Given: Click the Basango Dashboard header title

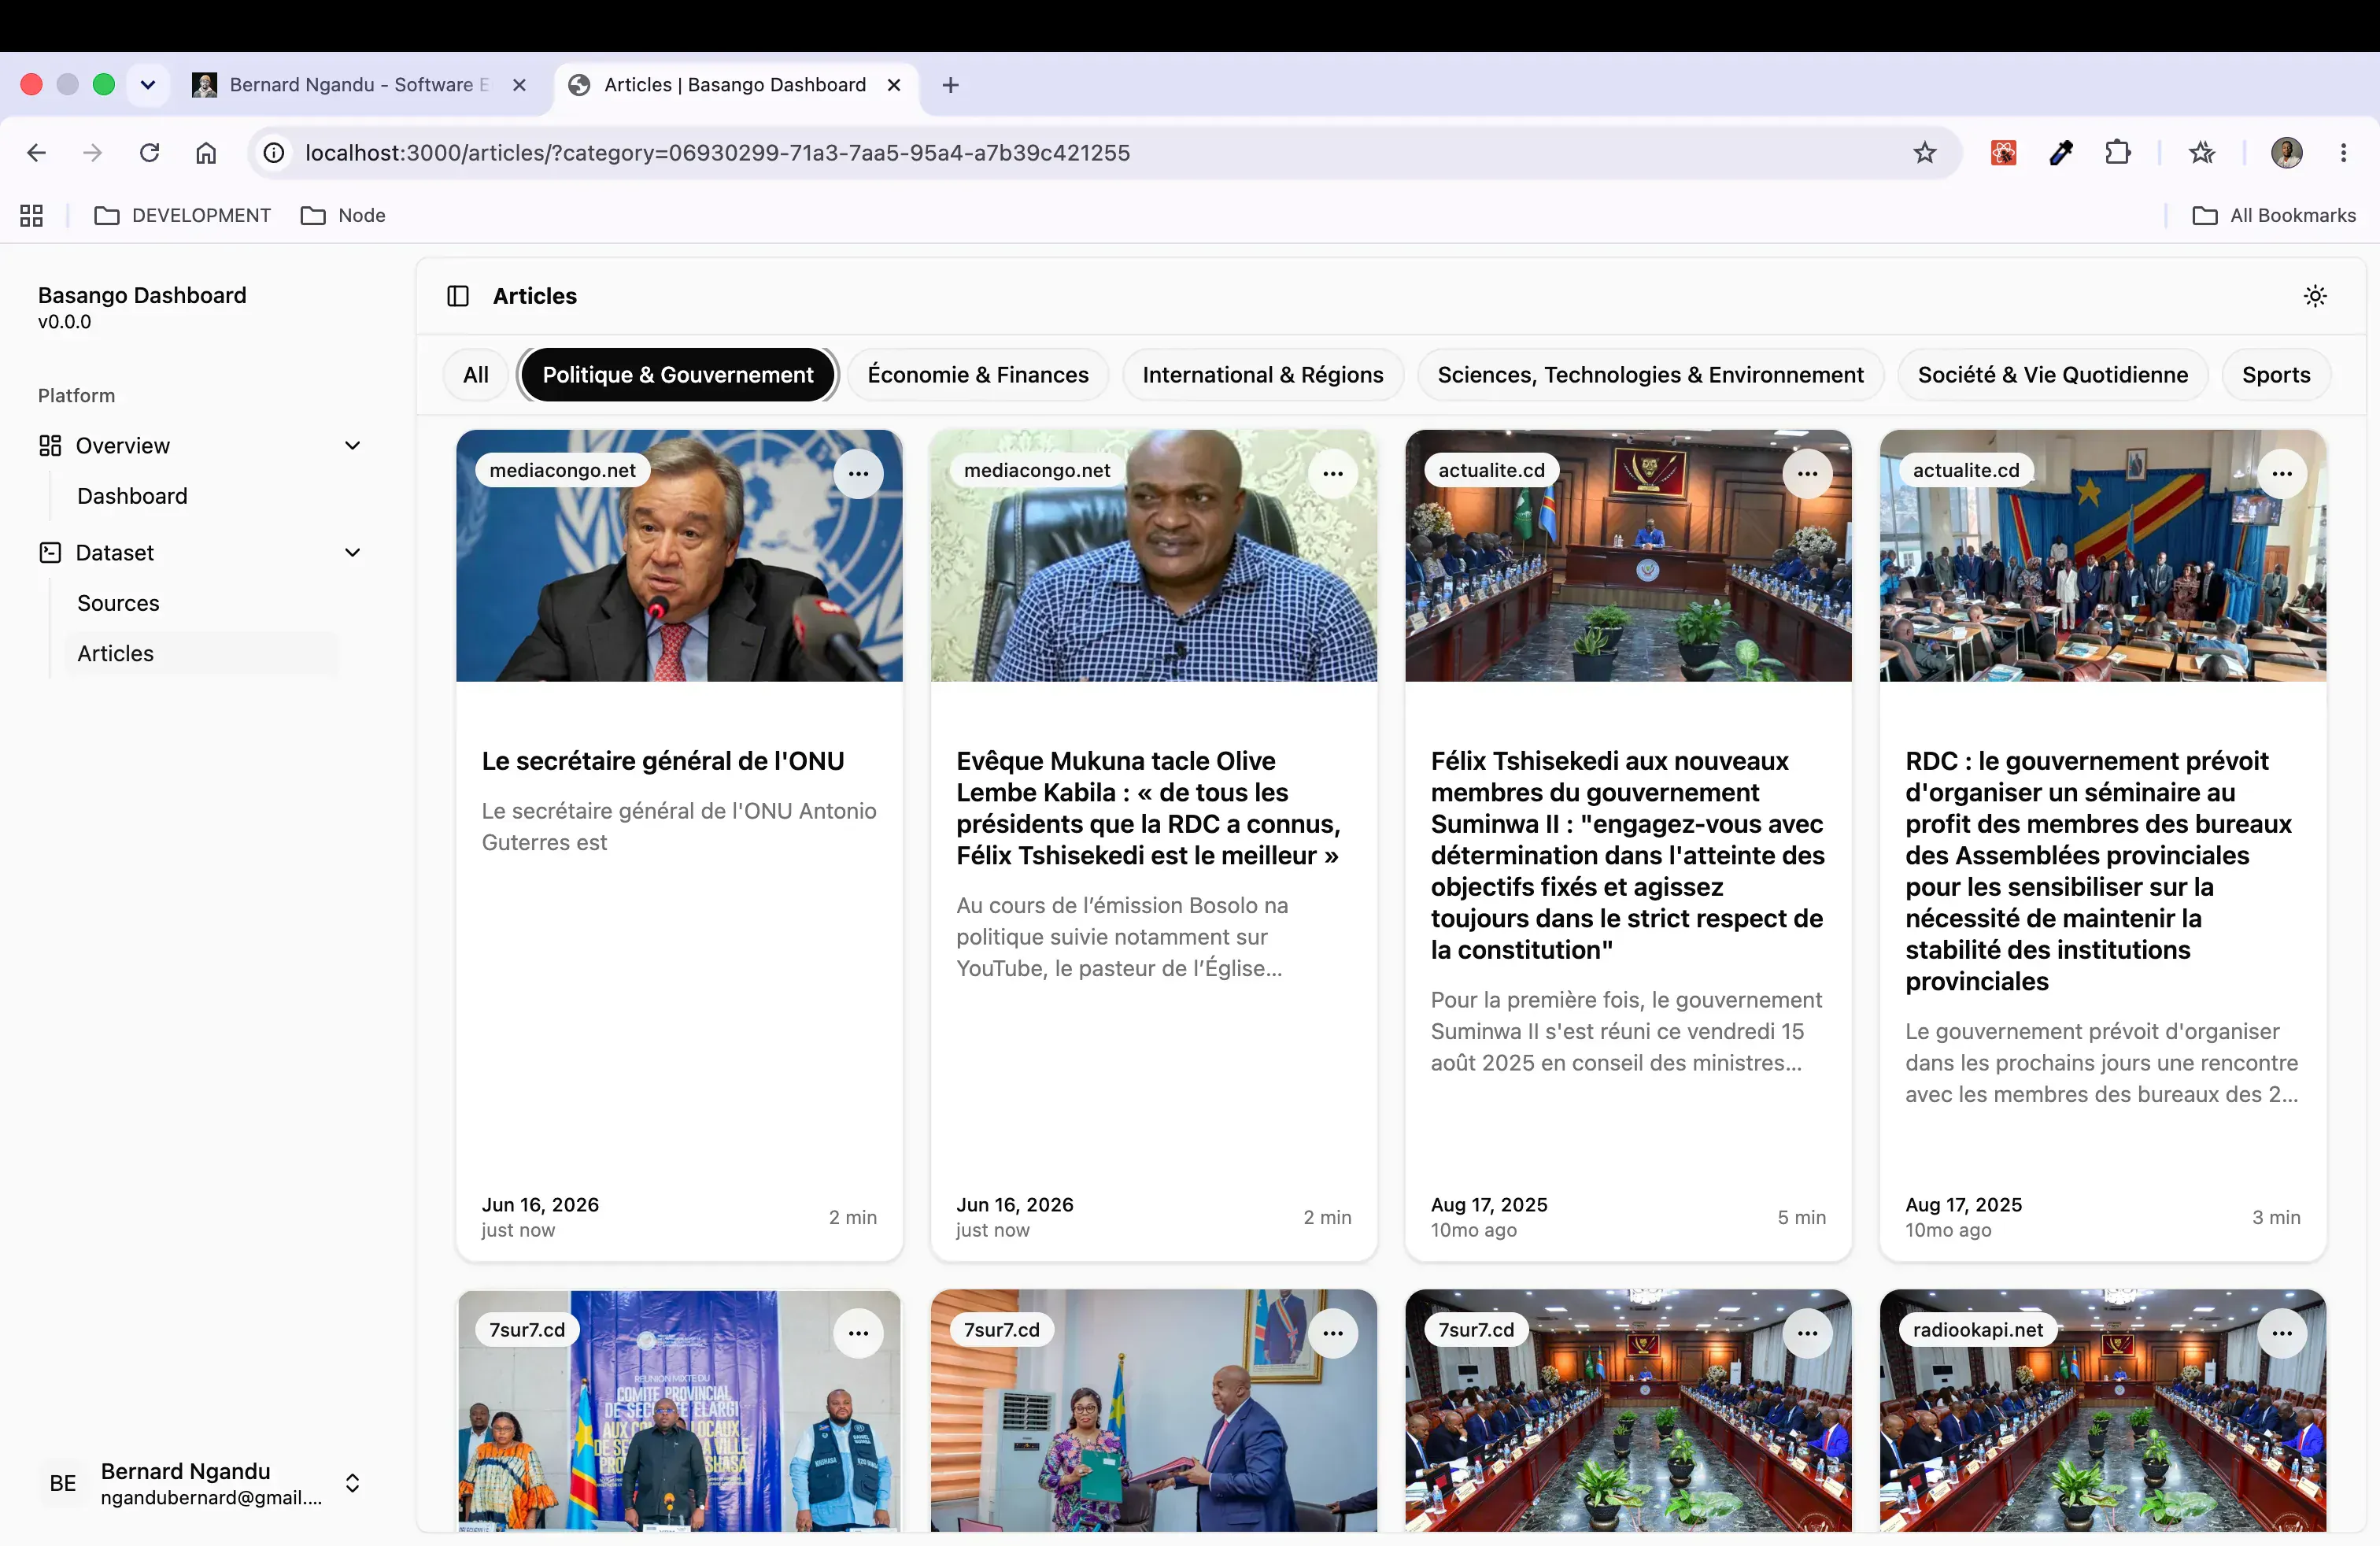Looking at the screenshot, I should coord(142,296).
